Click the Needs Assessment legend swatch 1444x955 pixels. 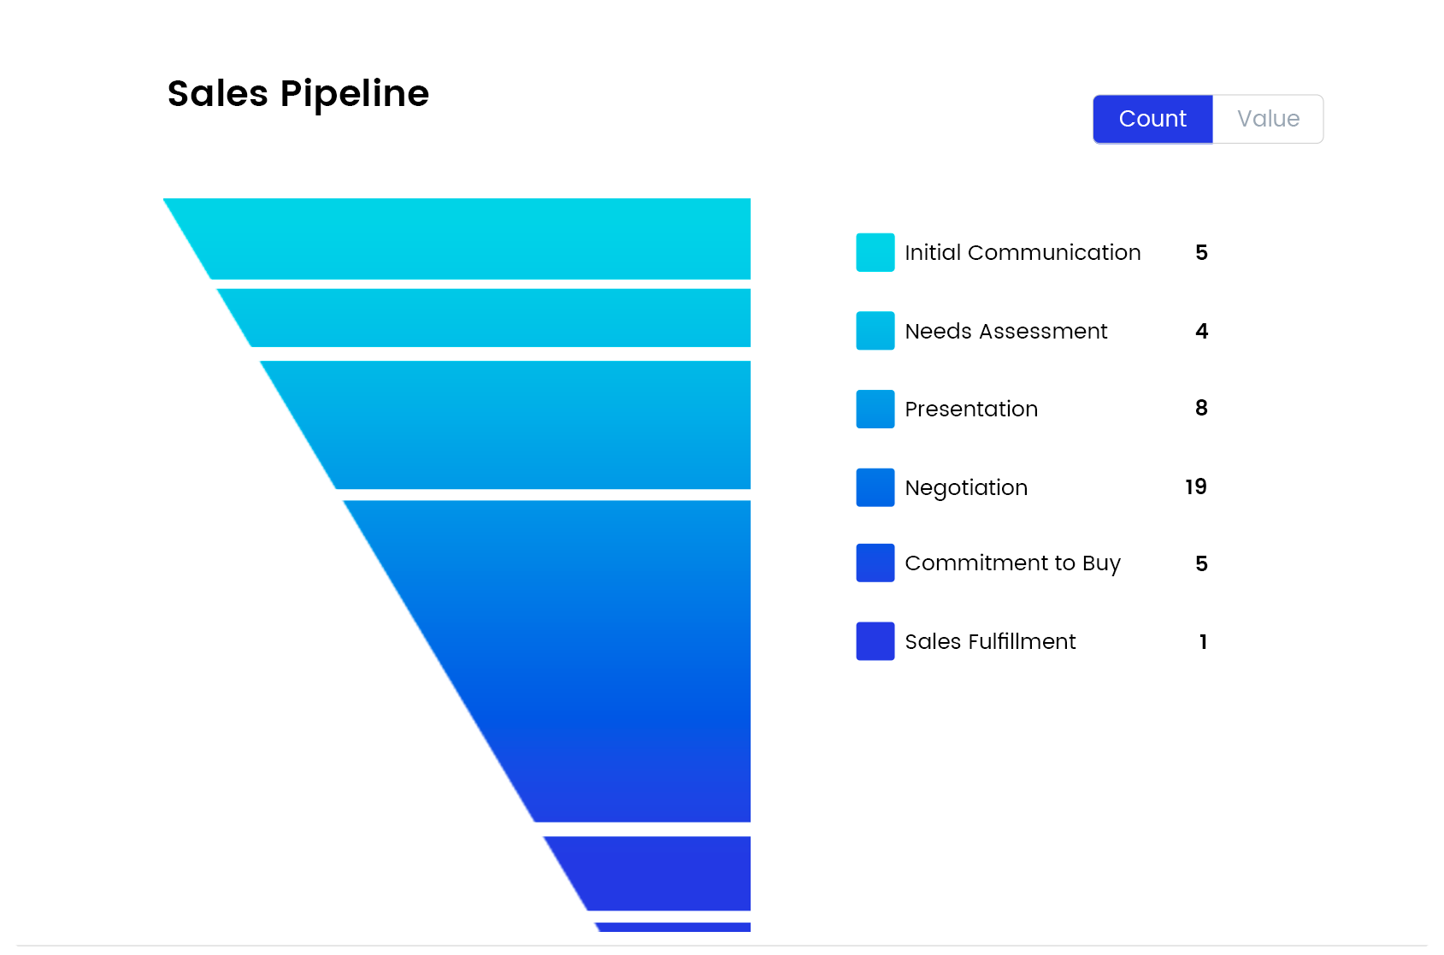point(874,330)
